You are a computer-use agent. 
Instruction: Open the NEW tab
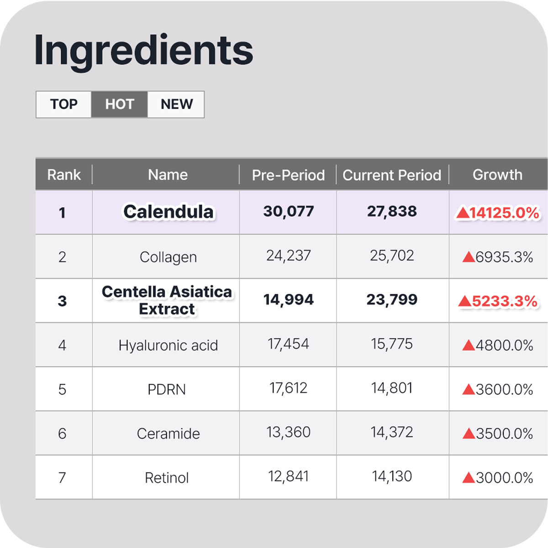point(176,104)
